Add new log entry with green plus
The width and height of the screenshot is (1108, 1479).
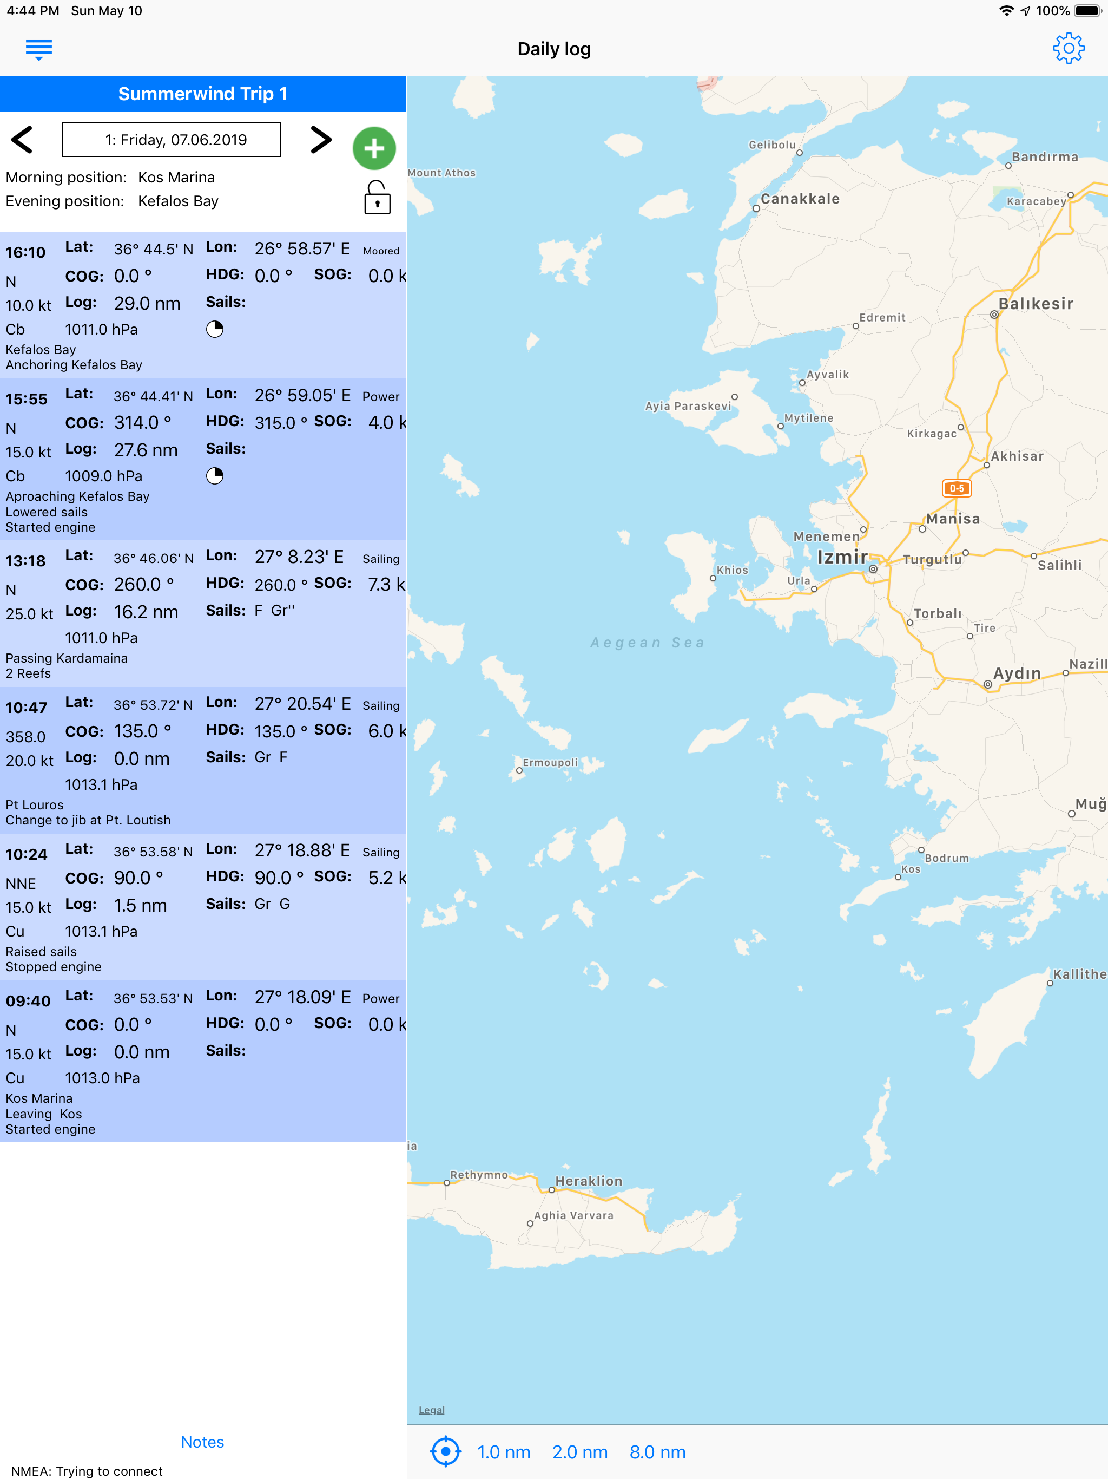373,148
